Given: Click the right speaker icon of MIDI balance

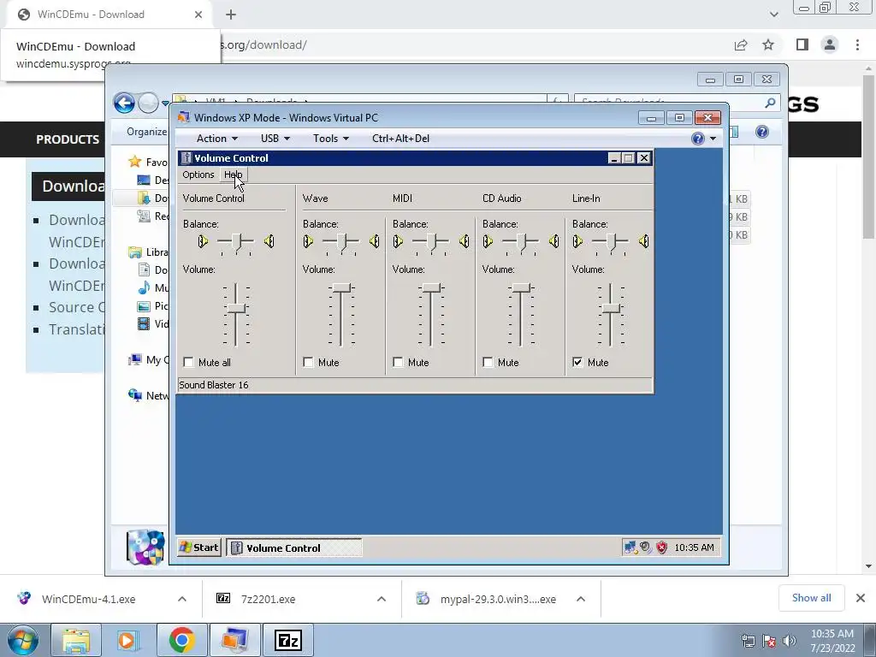Looking at the screenshot, I should pyautogui.click(x=465, y=241).
